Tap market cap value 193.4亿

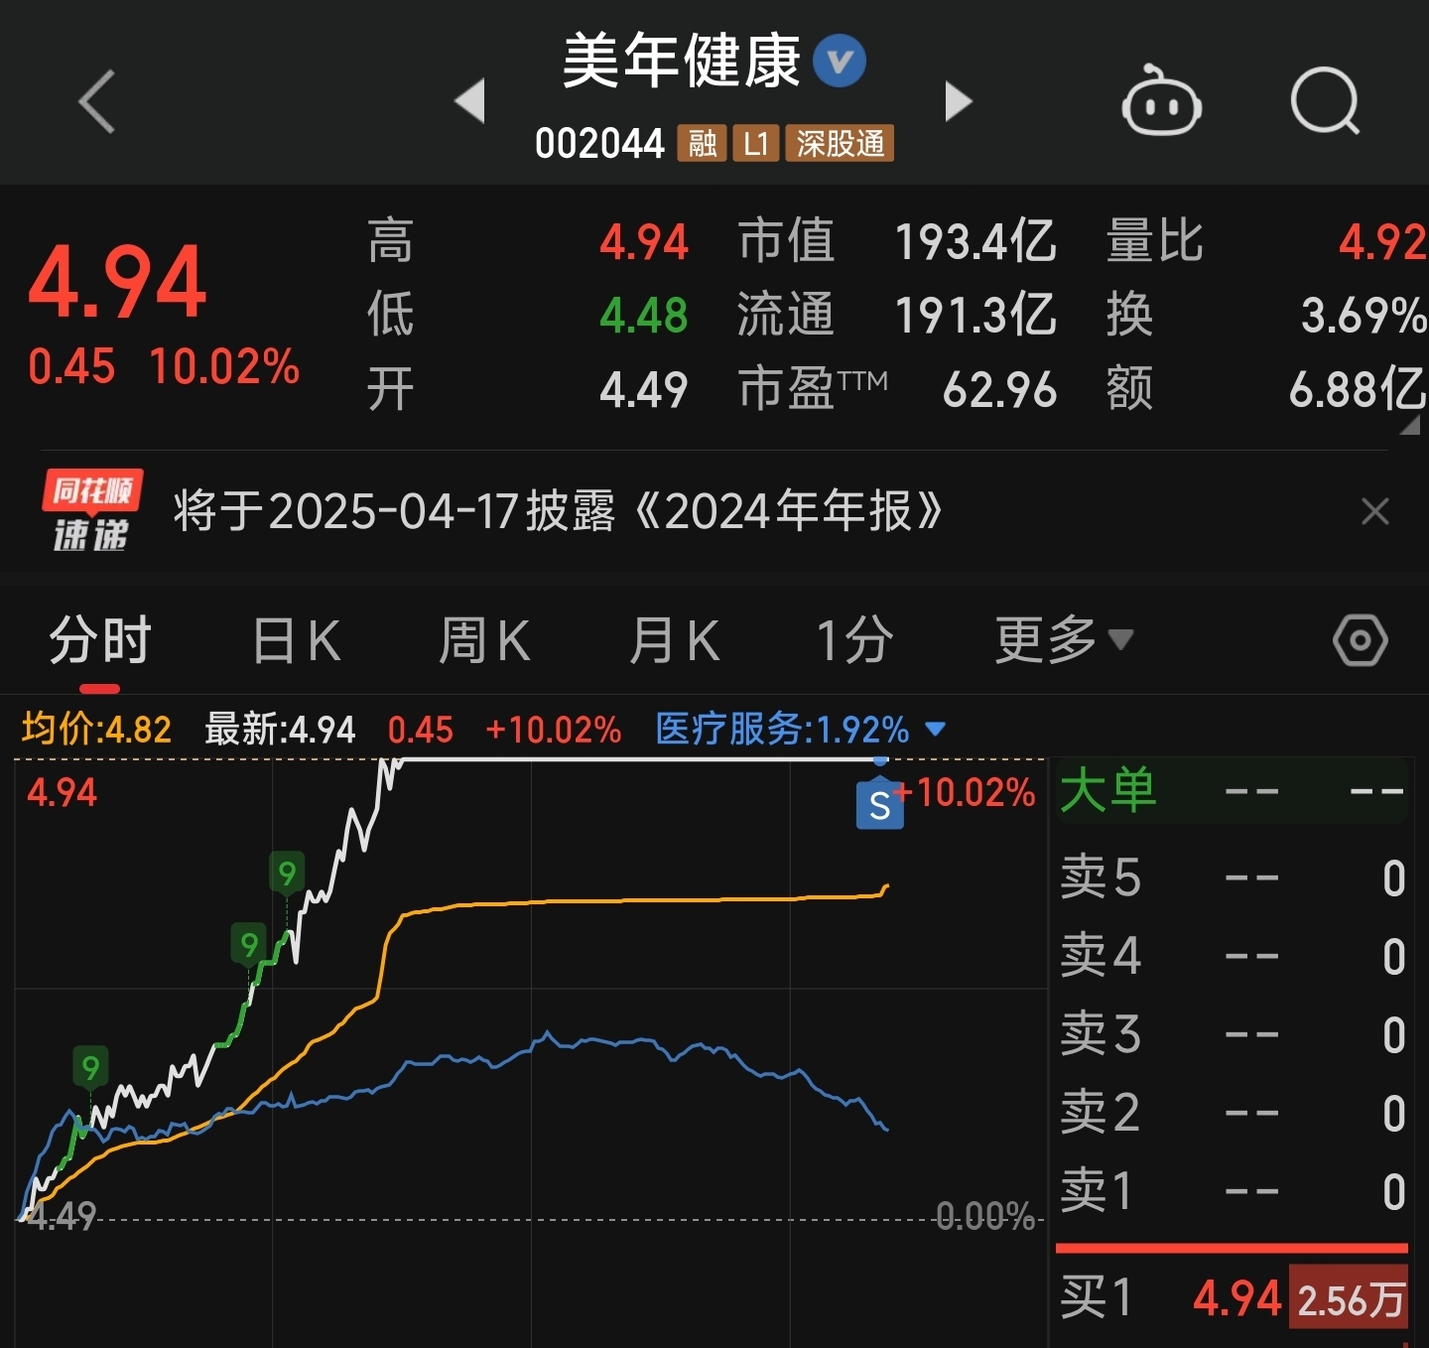(x=974, y=242)
